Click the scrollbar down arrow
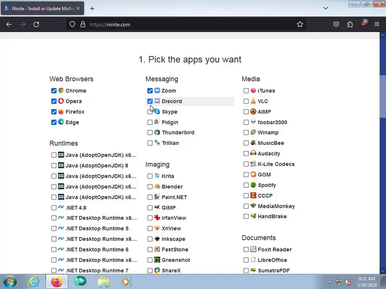The image size is (386, 289). (383, 271)
